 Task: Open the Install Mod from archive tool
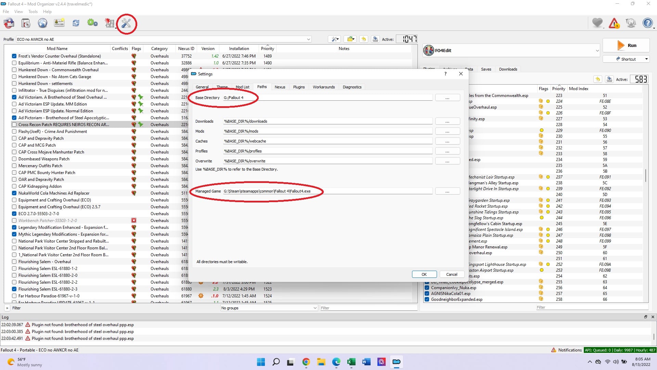click(26, 23)
